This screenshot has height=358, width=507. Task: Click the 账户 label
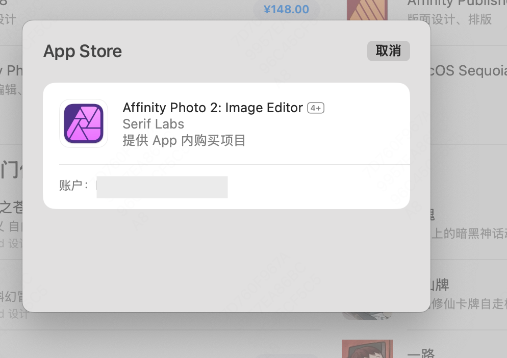click(x=74, y=186)
